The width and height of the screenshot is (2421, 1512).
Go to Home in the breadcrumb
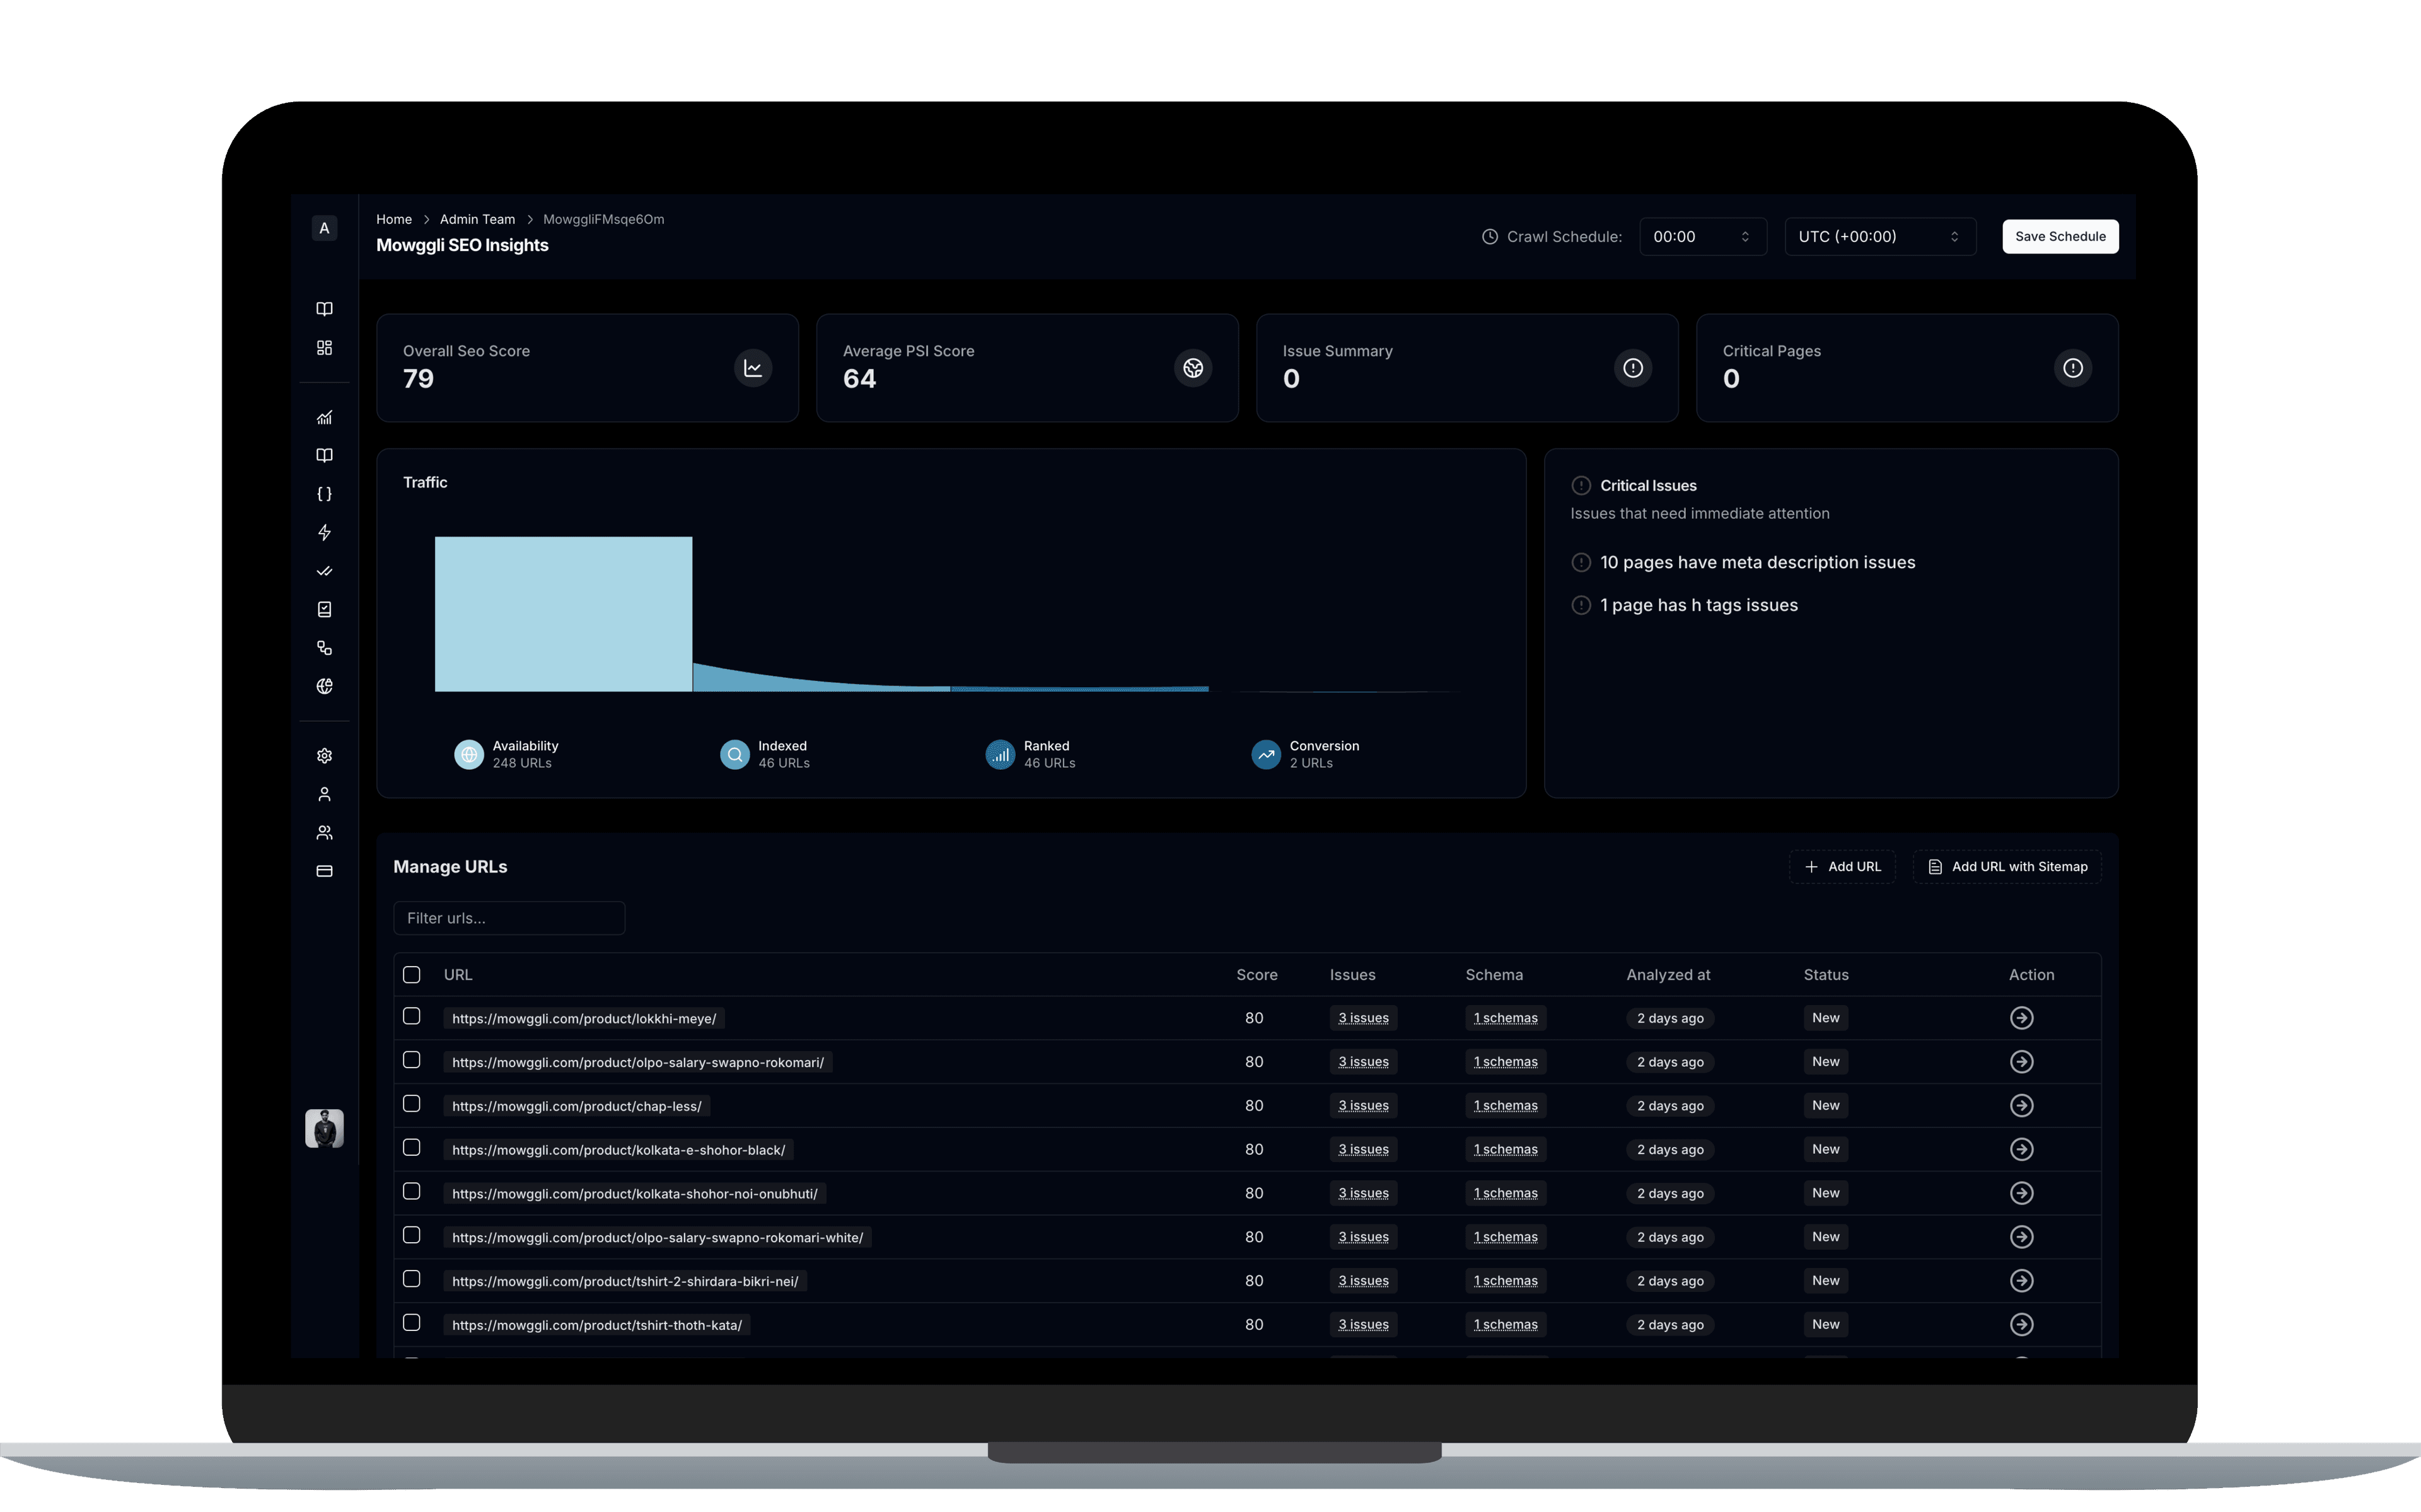click(x=394, y=219)
